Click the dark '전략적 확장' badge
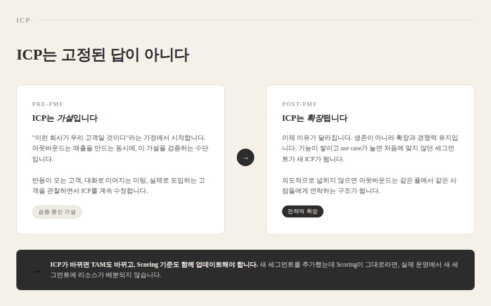Screen dimensions: 491x306 pos(302,211)
